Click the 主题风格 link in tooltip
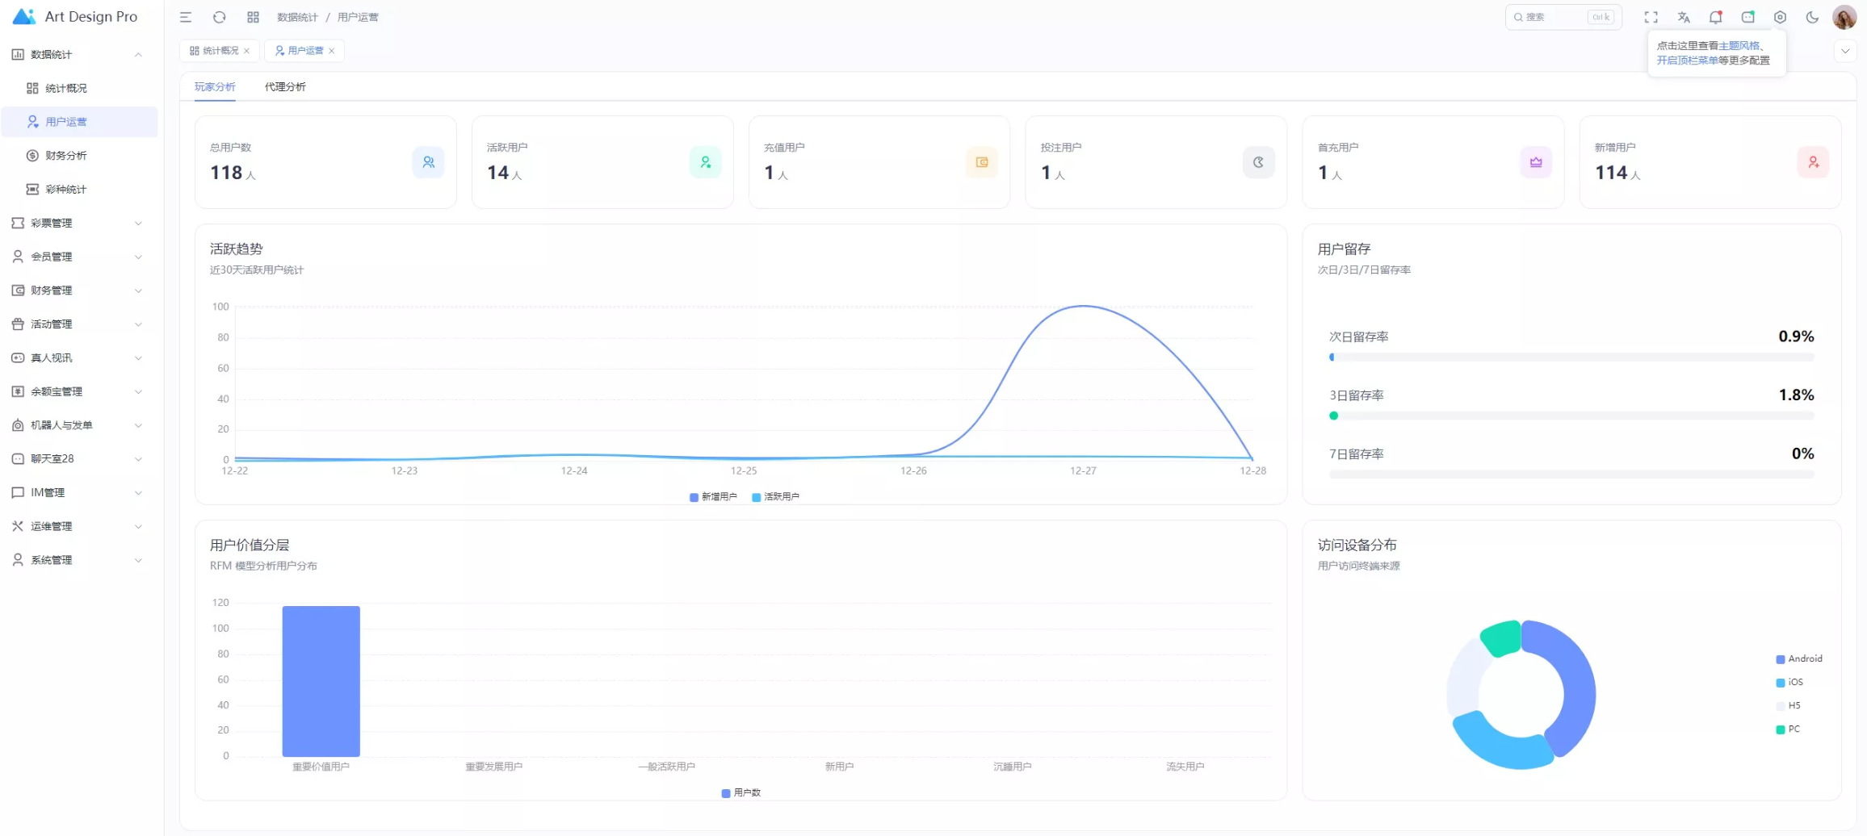The height and width of the screenshot is (836, 1867). [x=1739, y=46]
